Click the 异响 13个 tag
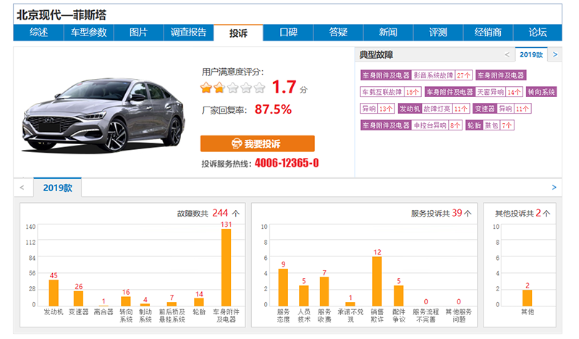Screen dimensions: 579x339 pos(377,109)
